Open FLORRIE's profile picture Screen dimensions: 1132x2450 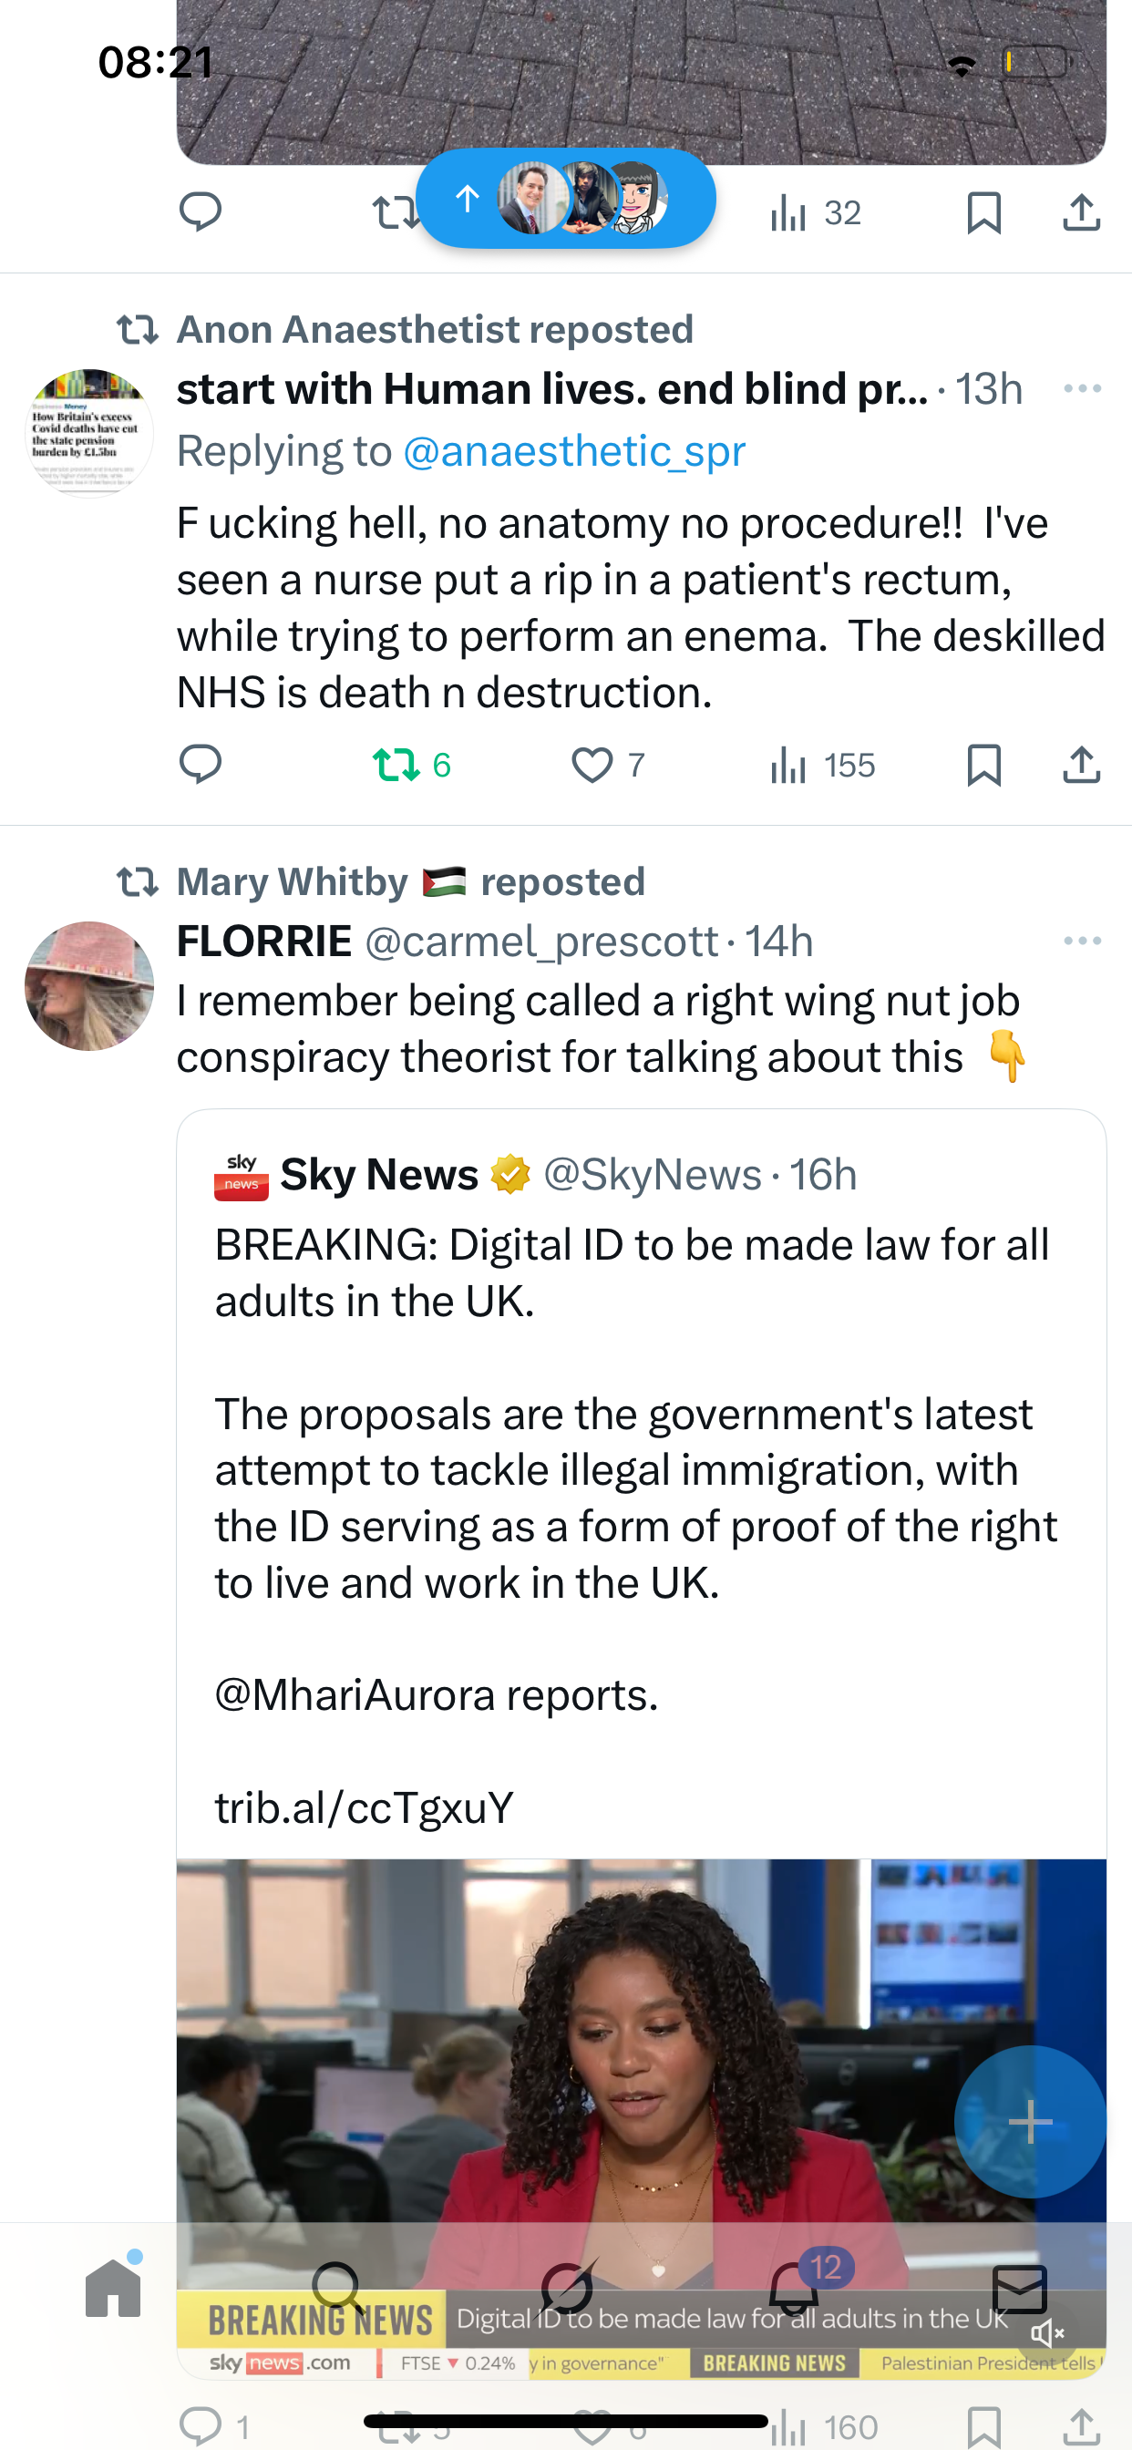tap(89, 985)
